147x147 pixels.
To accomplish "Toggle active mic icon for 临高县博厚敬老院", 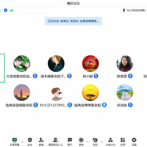I will [x=104, y=105].
